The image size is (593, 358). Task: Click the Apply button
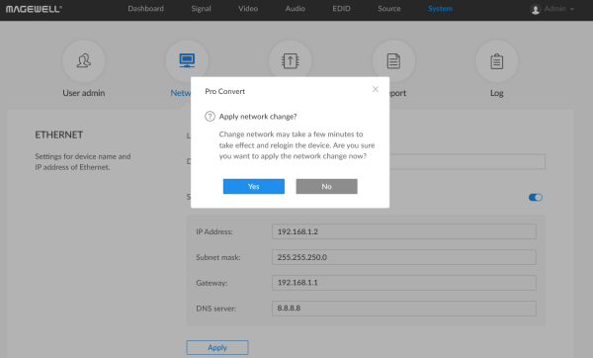[x=217, y=347]
